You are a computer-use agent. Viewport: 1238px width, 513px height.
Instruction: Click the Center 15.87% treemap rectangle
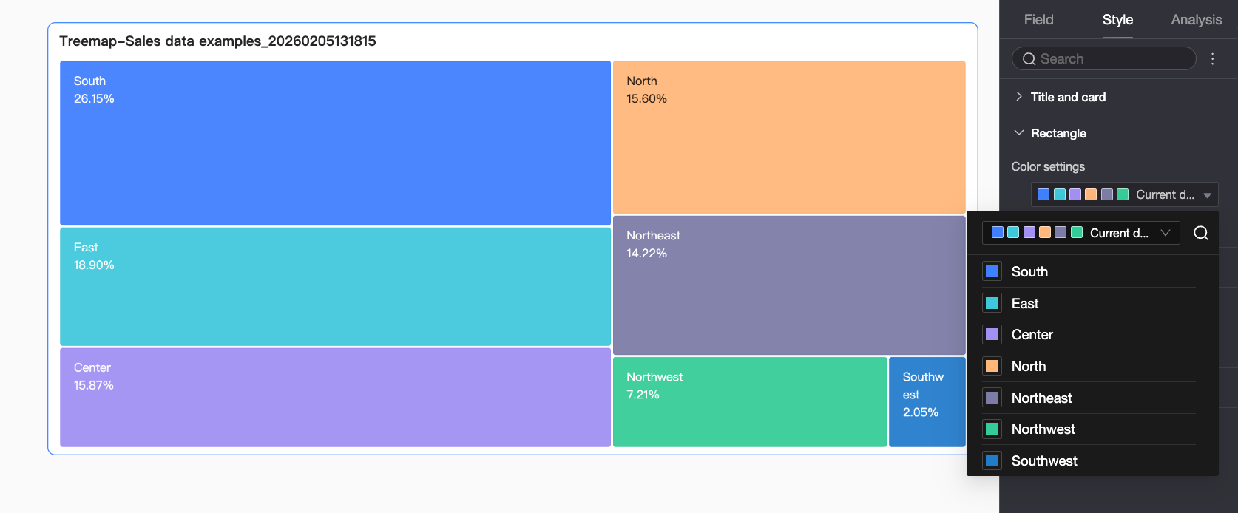[x=335, y=397]
